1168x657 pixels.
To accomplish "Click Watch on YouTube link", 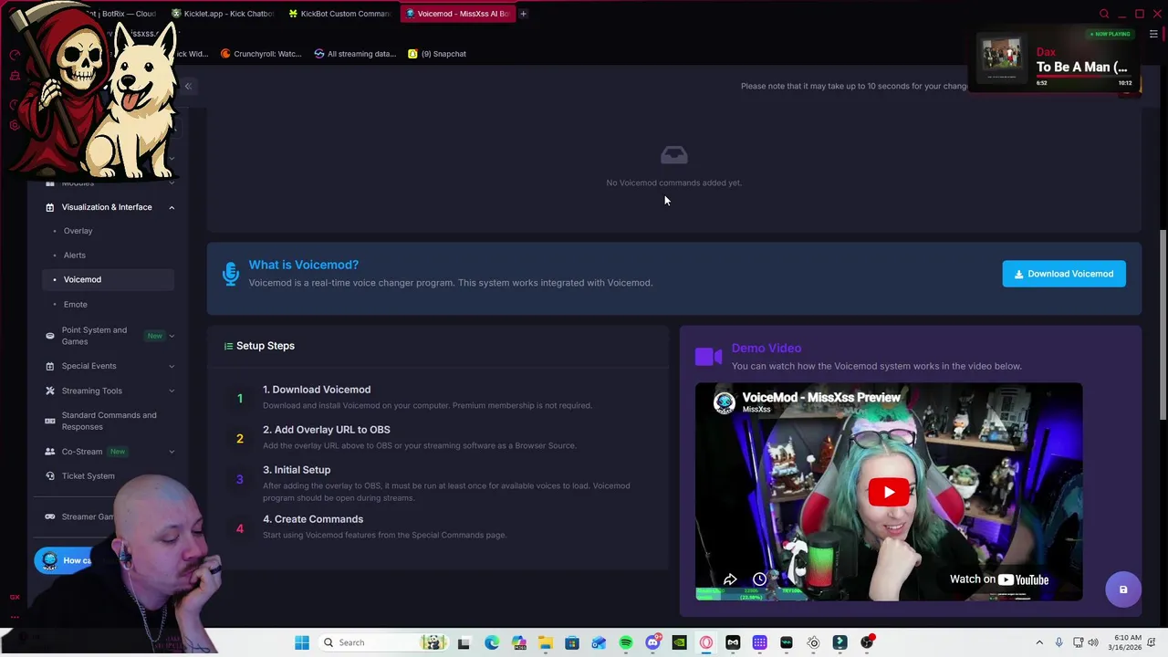I will pyautogui.click(x=999, y=579).
